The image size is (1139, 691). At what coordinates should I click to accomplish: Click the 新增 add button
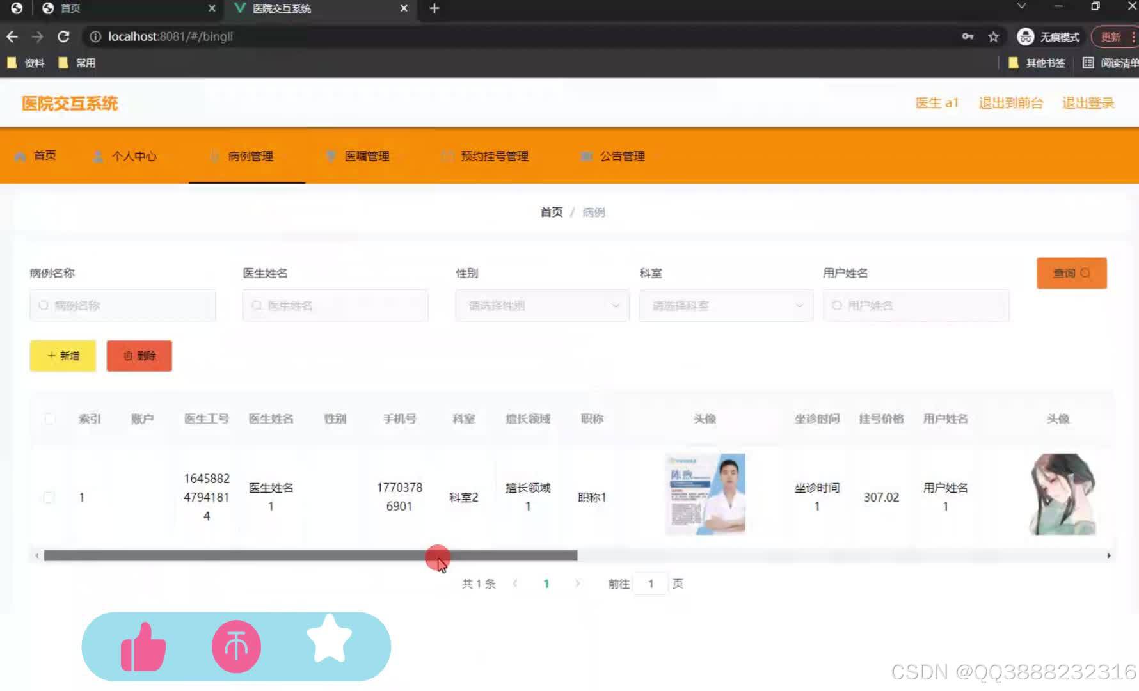tap(62, 356)
